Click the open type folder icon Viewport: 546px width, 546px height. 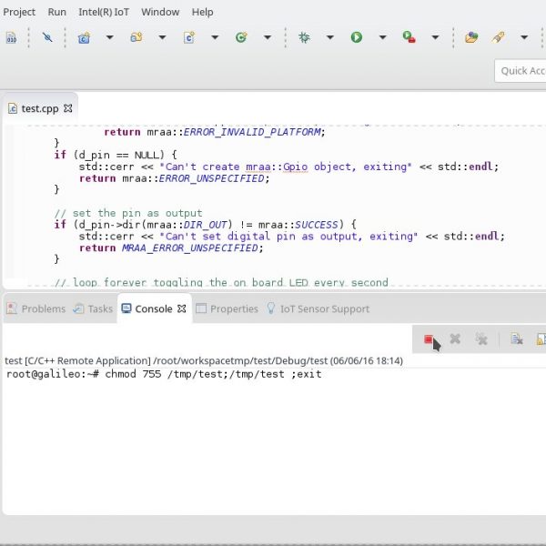click(x=471, y=37)
